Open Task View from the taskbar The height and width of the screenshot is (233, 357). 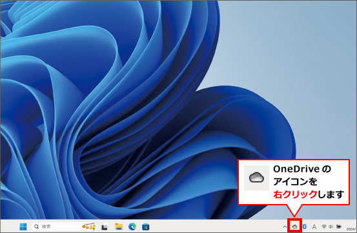[x=105, y=227]
